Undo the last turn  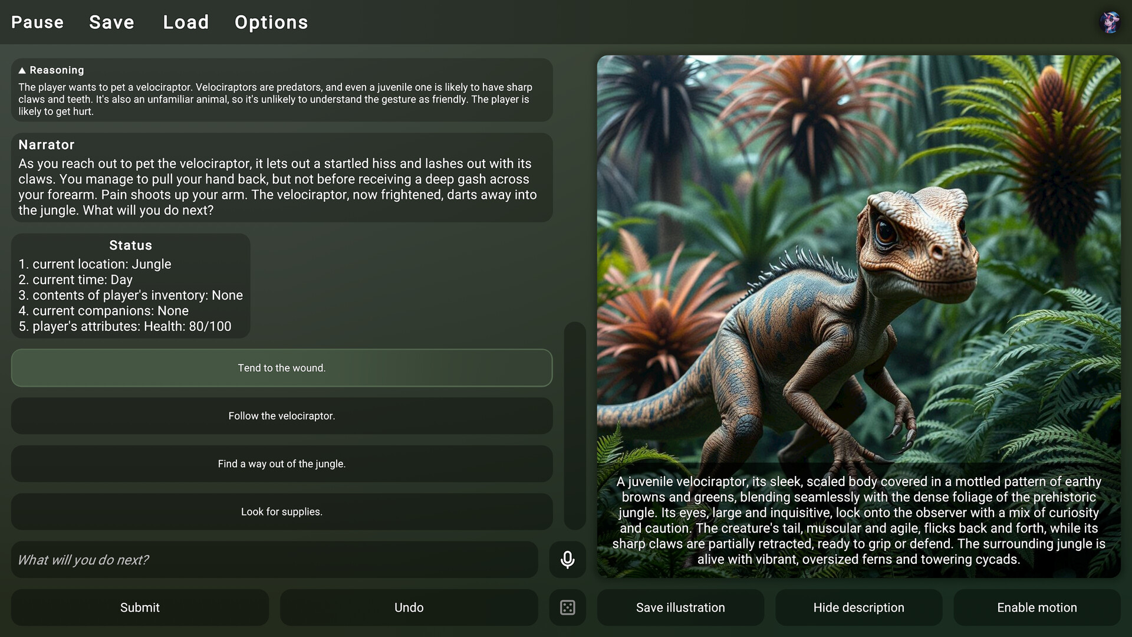tap(409, 607)
